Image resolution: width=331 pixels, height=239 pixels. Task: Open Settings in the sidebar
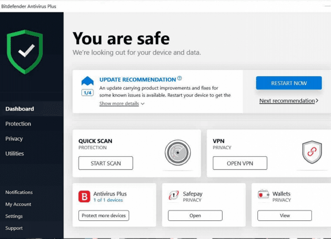14,216
